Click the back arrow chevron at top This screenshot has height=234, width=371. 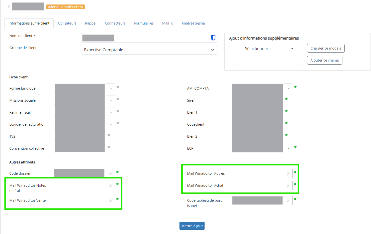(9, 7)
